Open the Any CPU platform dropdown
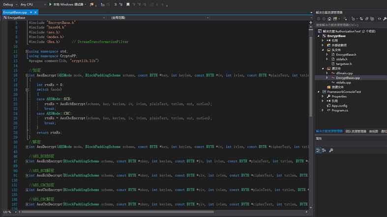 click(x=33, y=4)
